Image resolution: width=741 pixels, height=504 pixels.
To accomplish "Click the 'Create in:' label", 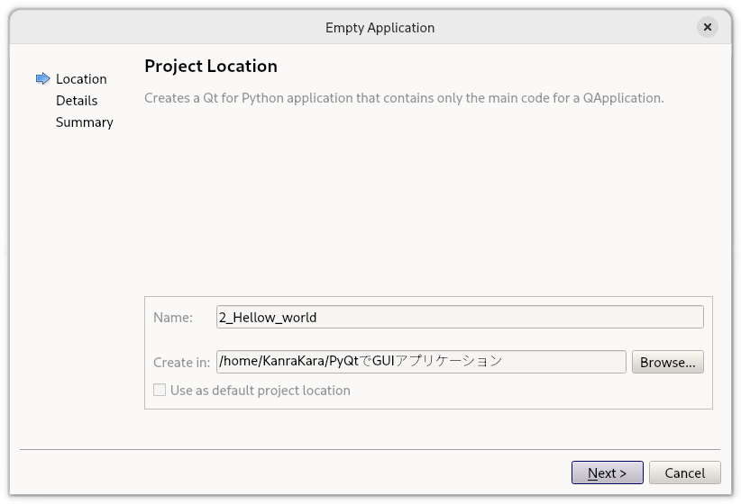I will [x=181, y=363].
